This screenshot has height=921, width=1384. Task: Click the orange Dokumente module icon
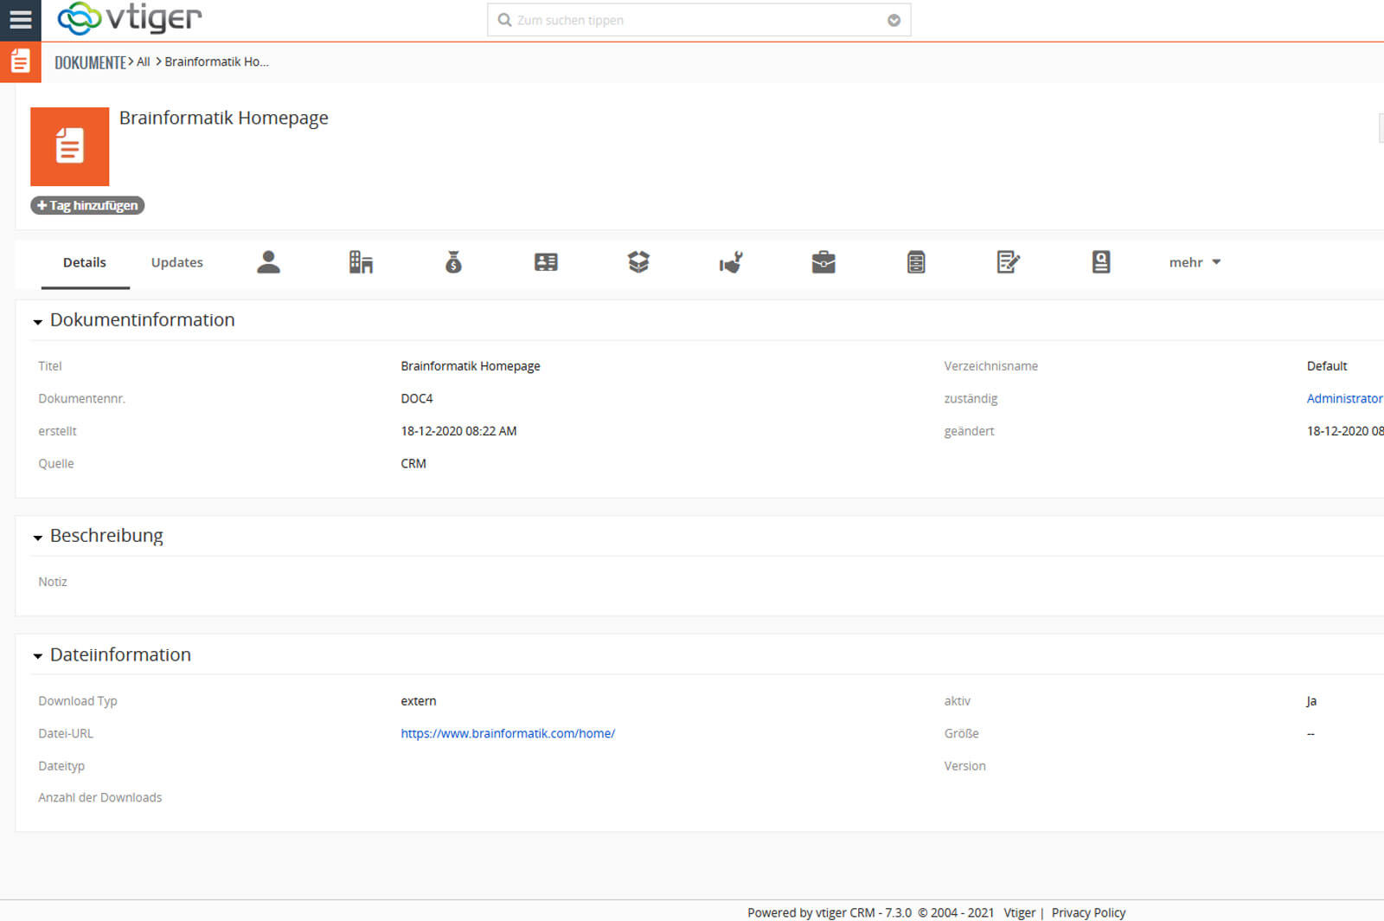20,61
